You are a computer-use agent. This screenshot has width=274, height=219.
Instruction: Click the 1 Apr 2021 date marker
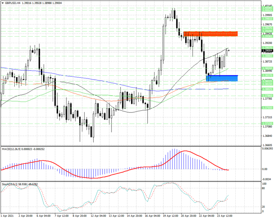(7, 216)
